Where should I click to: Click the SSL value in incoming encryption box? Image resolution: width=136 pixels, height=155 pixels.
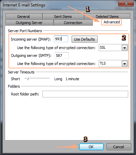[x=103, y=47]
